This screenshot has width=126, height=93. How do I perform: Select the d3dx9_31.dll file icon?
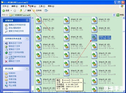click(39, 20)
